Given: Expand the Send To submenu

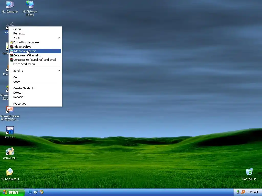Looking at the screenshot, I should (35, 71).
